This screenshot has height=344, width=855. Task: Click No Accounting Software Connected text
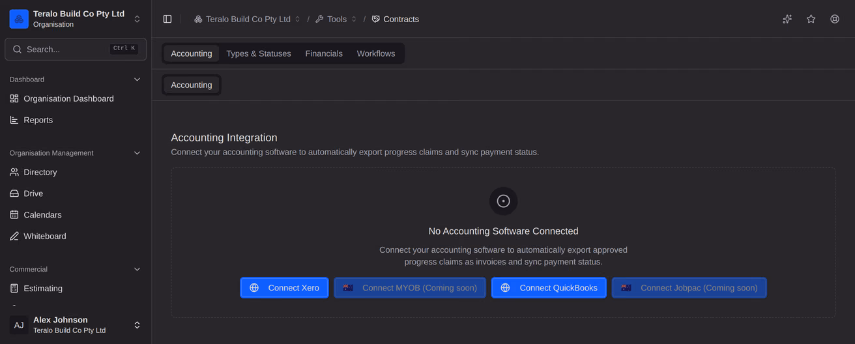[x=503, y=231]
